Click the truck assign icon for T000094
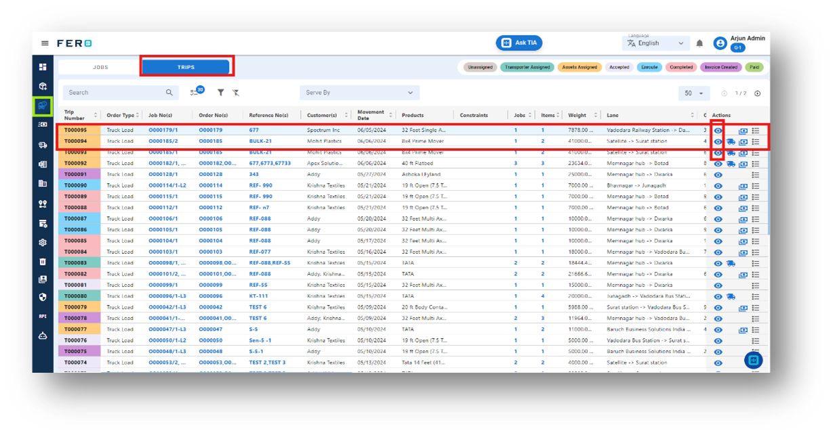The width and height of the screenshot is (835, 437). pos(731,141)
